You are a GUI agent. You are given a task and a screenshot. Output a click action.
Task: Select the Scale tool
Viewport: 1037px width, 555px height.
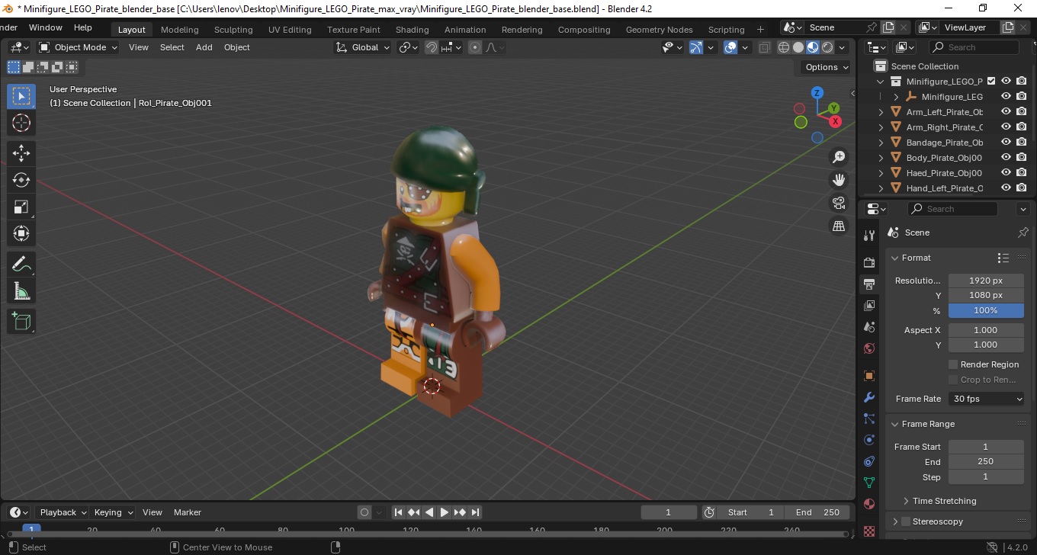coord(21,207)
